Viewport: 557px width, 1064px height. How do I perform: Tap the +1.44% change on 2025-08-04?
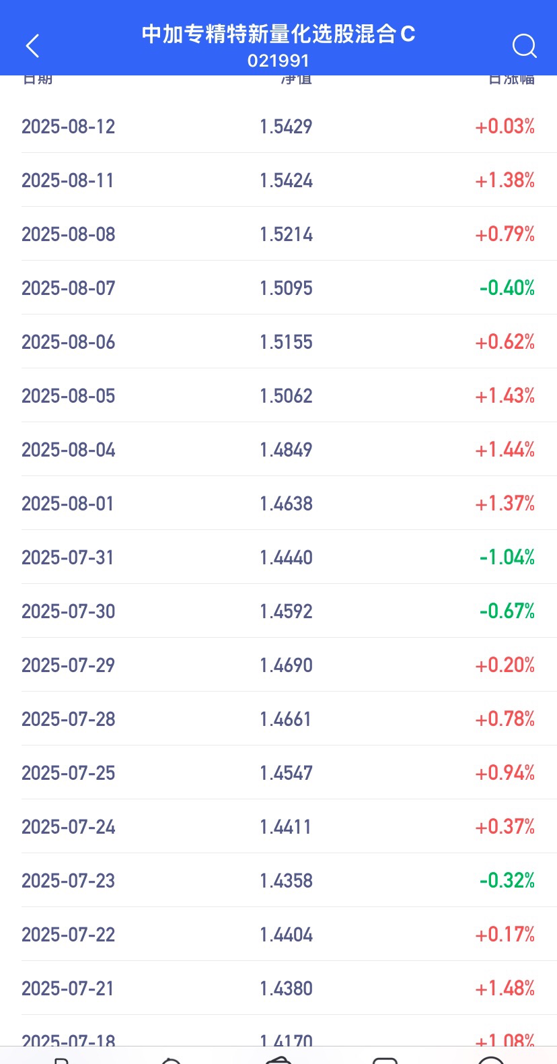point(505,450)
